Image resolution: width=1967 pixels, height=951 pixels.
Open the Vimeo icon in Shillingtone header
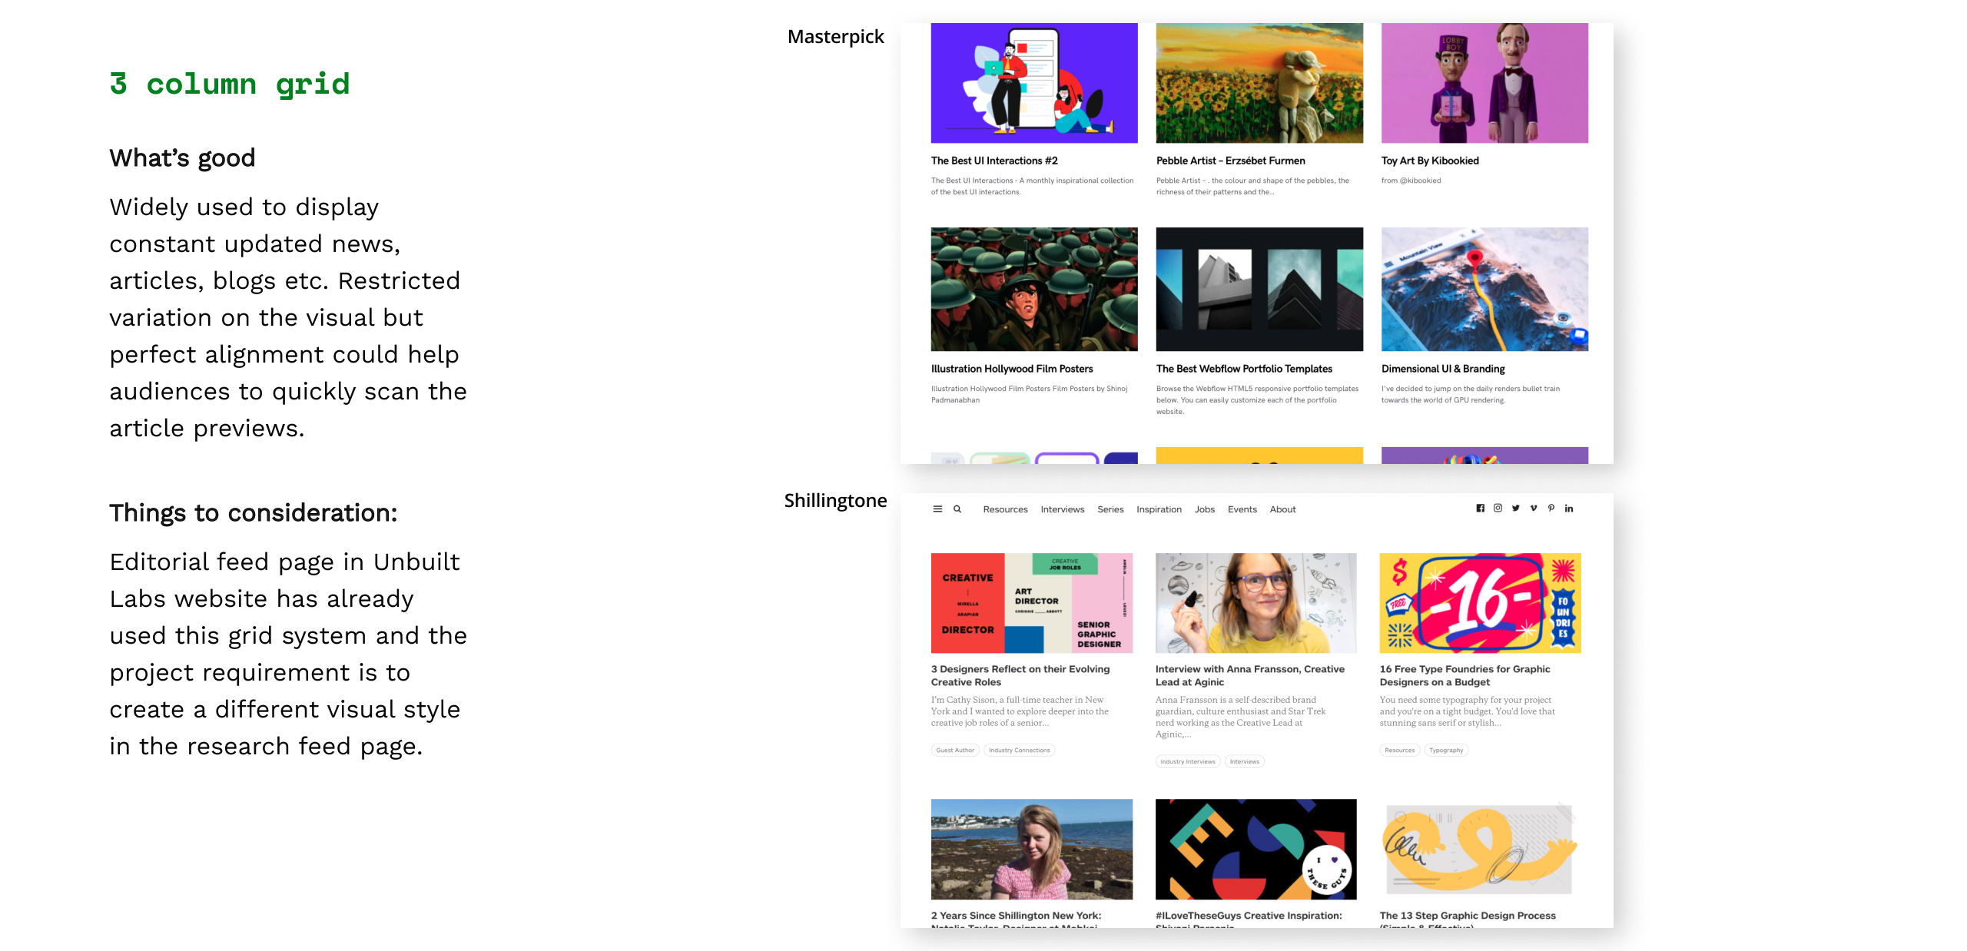click(x=1534, y=509)
